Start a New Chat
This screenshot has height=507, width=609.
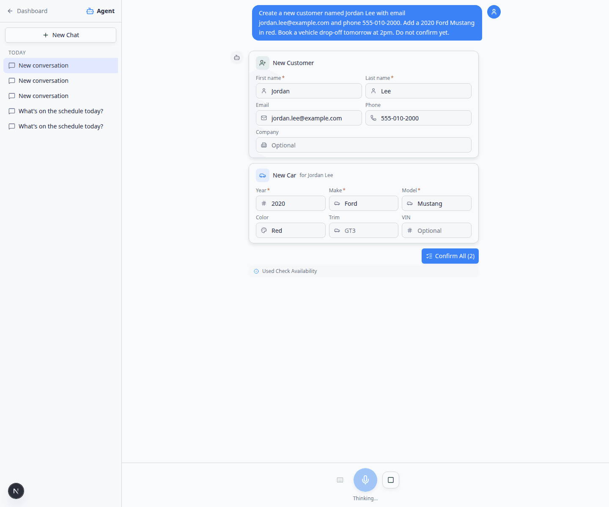pyautogui.click(x=60, y=35)
